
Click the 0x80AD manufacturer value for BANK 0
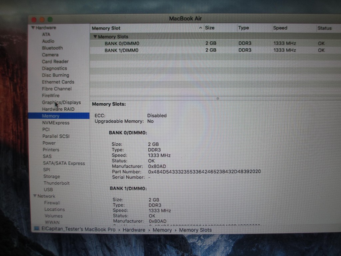[x=157, y=166]
